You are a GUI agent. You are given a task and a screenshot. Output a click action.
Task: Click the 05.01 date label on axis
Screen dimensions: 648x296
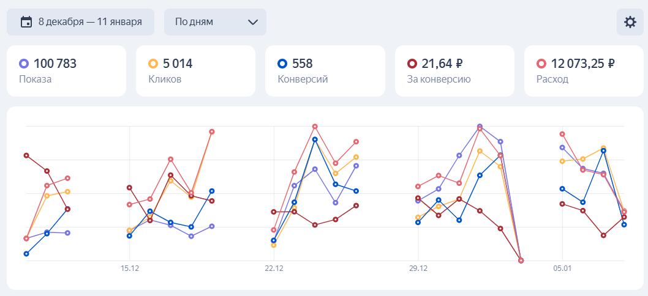[x=562, y=268]
